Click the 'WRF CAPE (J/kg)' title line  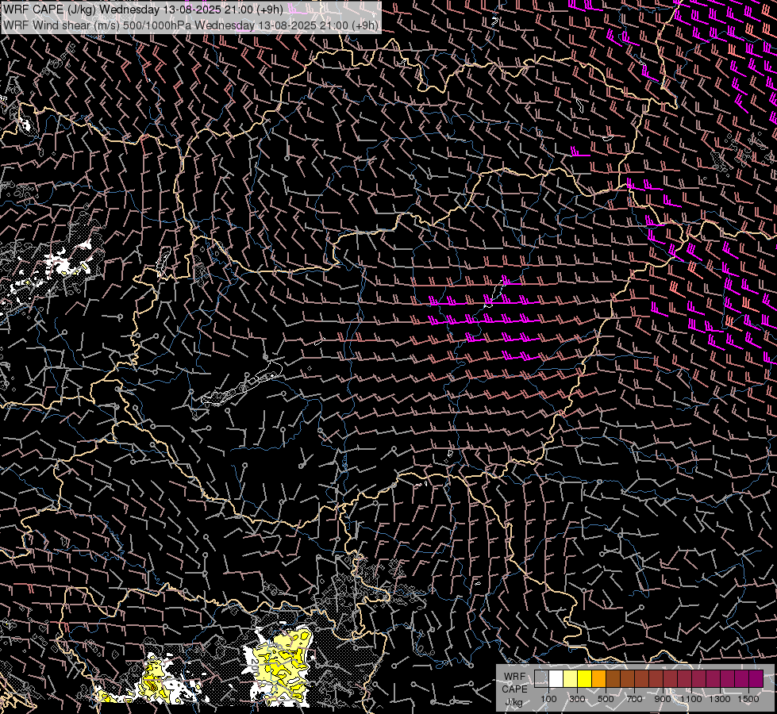point(143,10)
